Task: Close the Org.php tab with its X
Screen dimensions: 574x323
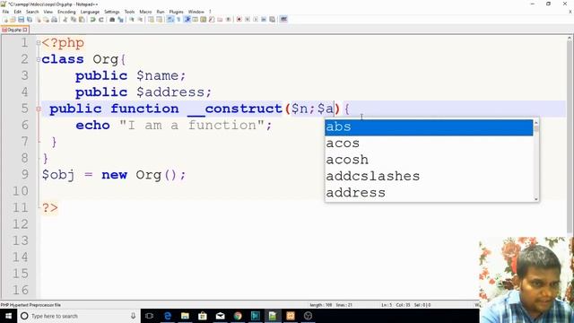Action: pyautogui.click(x=25, y=30)
